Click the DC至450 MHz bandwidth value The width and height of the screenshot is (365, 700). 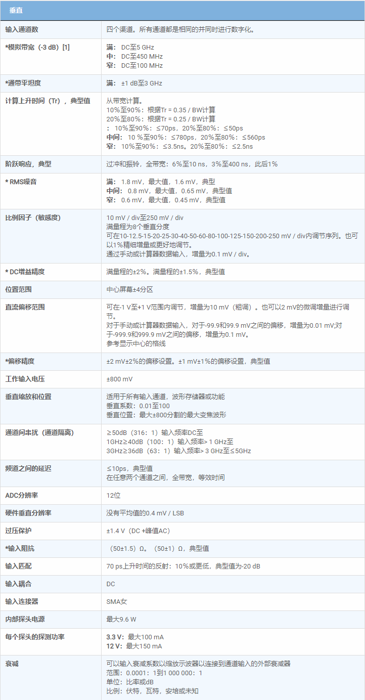coord(142,56)
